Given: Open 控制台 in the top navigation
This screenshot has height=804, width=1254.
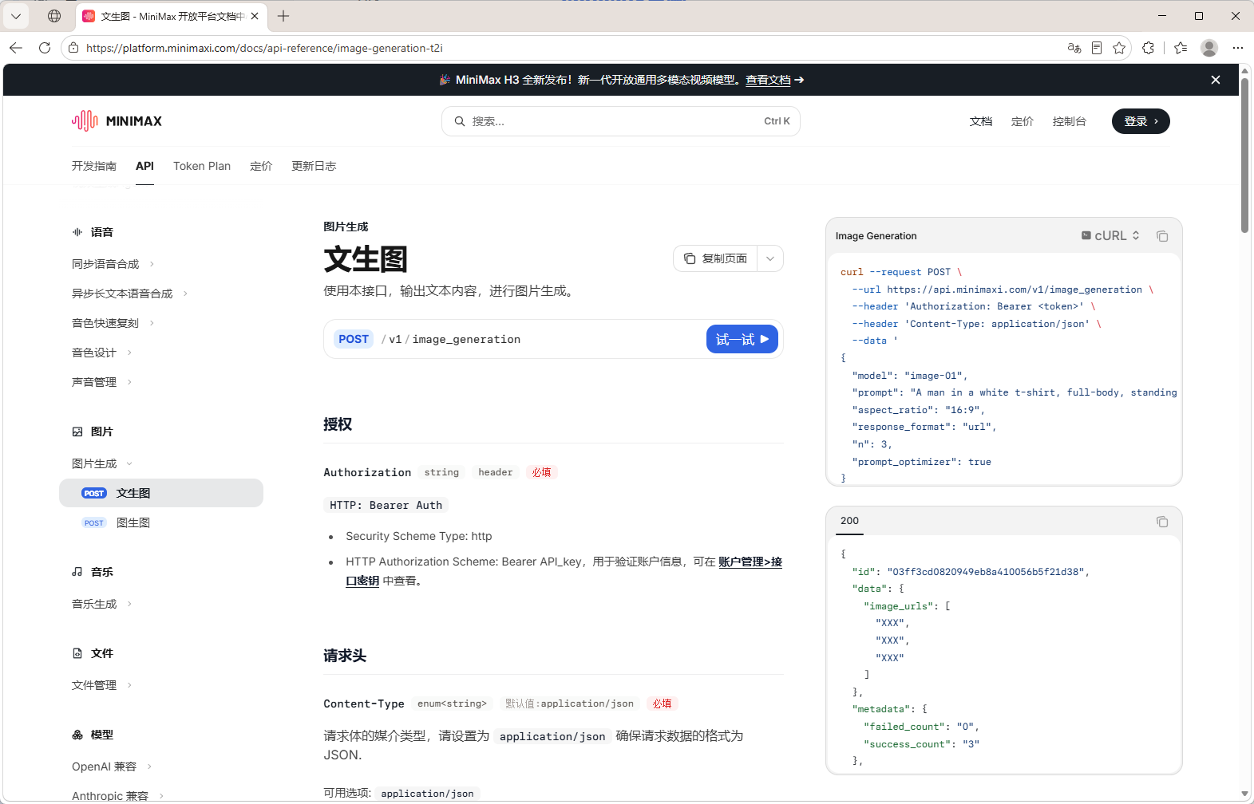Looking at the screenshot, I should click(x=1070, y=121).
